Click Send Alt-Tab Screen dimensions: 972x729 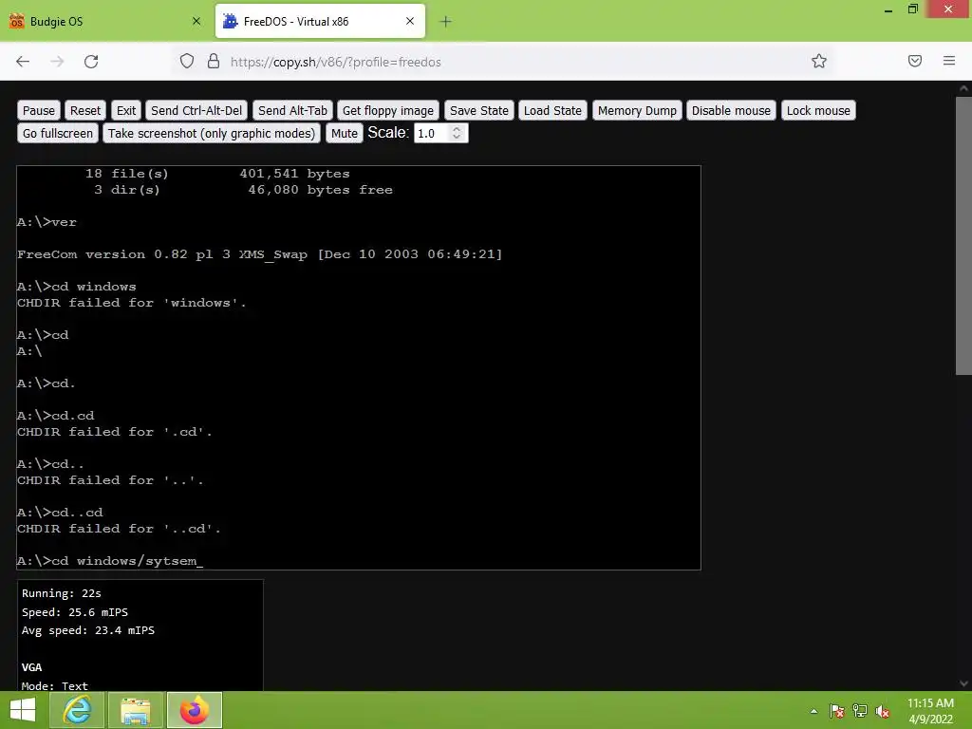(x=292, y=110)
